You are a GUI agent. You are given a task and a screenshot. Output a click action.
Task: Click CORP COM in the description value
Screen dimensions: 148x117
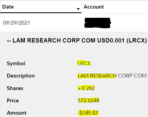coord(132,76)
